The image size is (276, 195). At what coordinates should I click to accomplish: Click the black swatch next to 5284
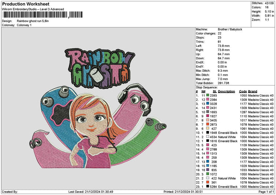[x=208, y=187]
